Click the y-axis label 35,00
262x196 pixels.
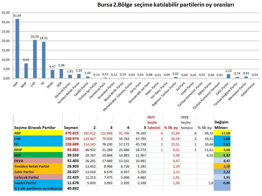coord(6,13)
